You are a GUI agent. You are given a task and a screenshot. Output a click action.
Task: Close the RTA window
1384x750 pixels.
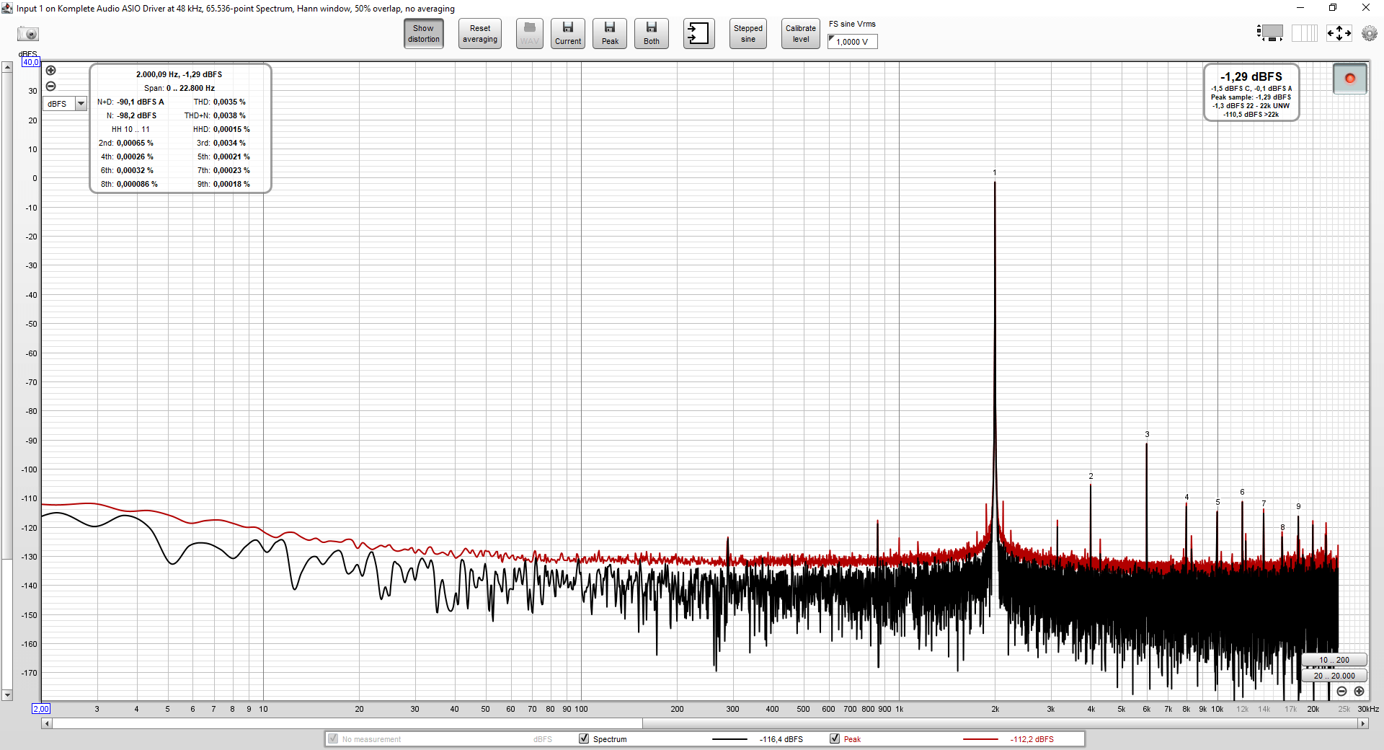click(x=1366, y=8)
